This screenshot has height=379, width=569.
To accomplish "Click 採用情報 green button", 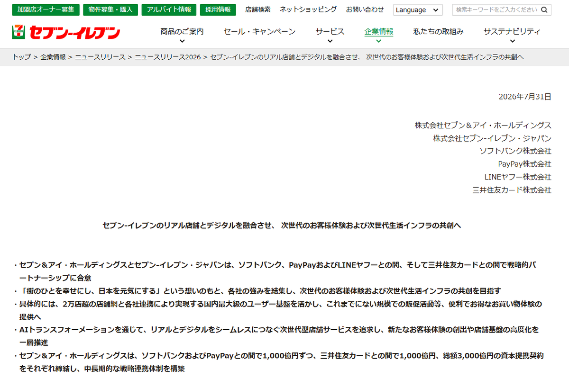I will point(218,10).
